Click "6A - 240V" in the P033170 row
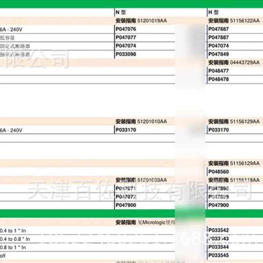 pyautogui.click(x=11, y=130)
